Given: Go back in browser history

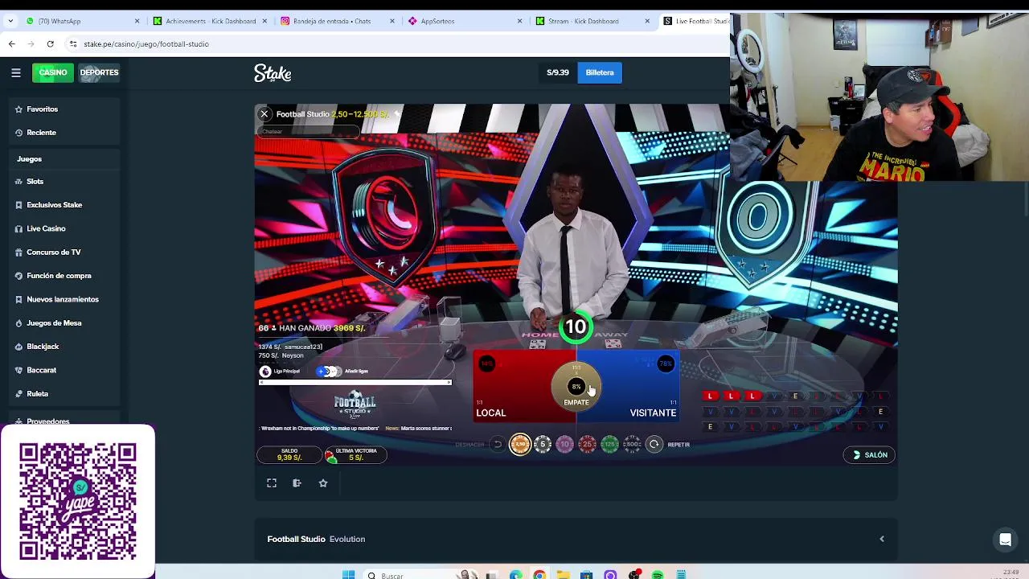Looking at the screenshot, I should (x=12, y=43).
